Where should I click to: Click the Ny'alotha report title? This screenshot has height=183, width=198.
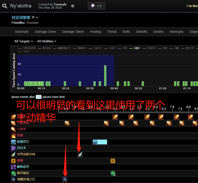(21, 6)
